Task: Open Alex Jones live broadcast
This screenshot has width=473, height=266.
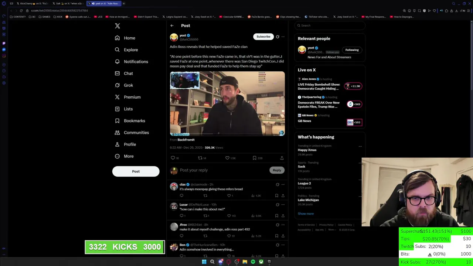Action: click(330, 84)
